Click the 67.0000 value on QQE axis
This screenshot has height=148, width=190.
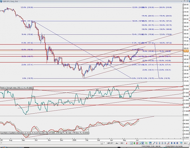point(186,120)
